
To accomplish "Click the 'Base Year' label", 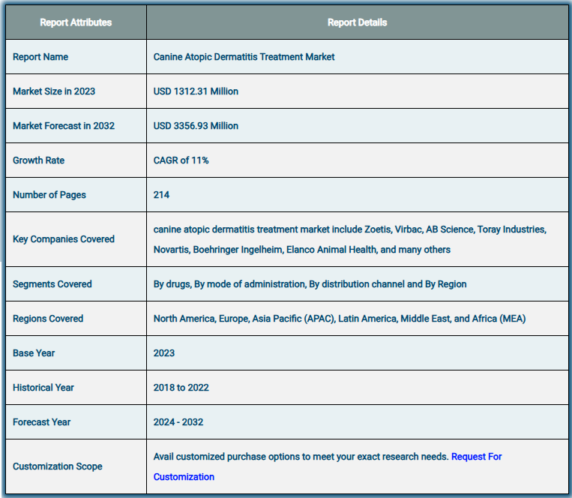I will [34, 353].
